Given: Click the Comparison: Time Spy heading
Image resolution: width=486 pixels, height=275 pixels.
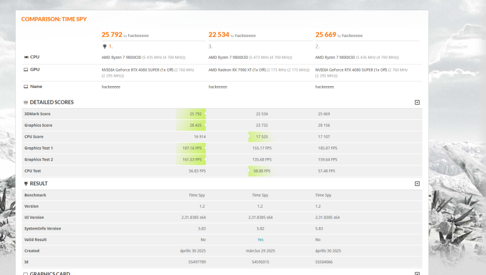Looking at the screenshot, I should (54, 19).
